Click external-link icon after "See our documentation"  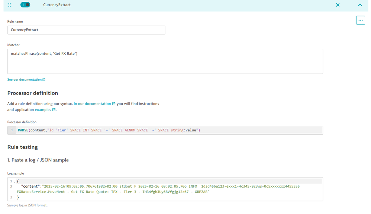point(44,80)
